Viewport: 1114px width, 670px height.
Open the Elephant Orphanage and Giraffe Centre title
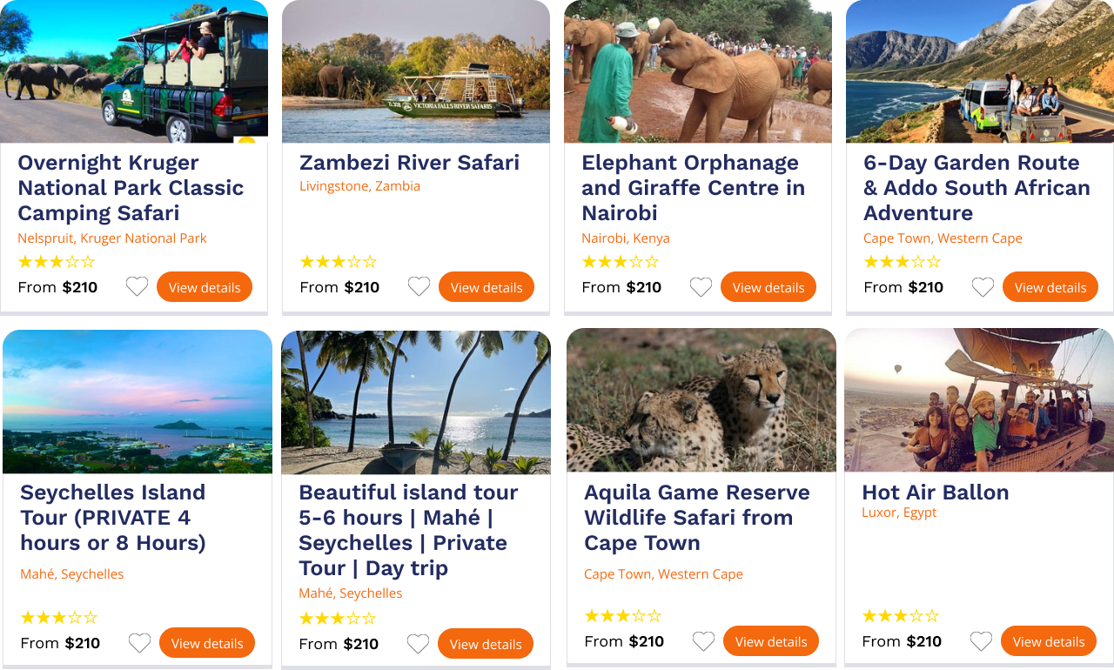click(x=693, y=187)
